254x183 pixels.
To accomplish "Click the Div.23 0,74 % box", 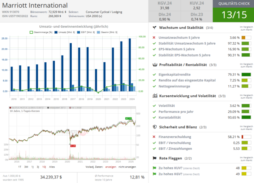I will pyautogui.click(x=197, y=17).
